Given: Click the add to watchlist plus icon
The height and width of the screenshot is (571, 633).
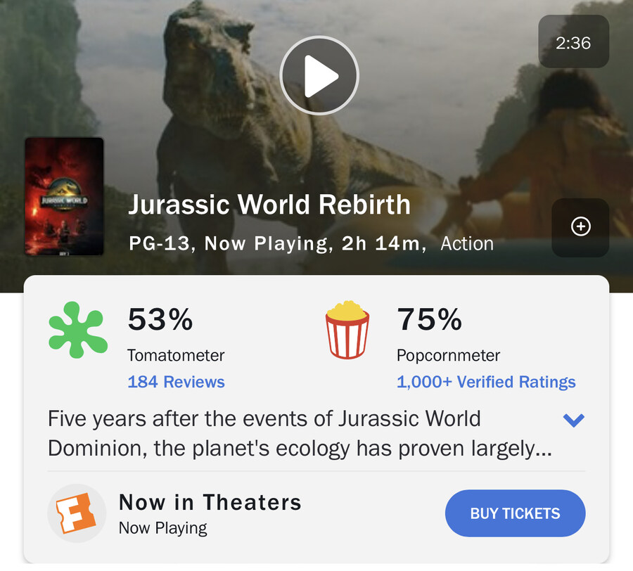Looking at the screenshot, I should tap(580, 227).
